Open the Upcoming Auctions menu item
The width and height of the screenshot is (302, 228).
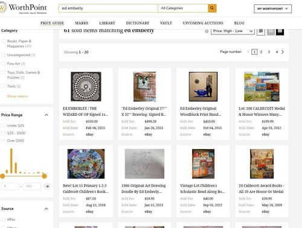[203, 23]
